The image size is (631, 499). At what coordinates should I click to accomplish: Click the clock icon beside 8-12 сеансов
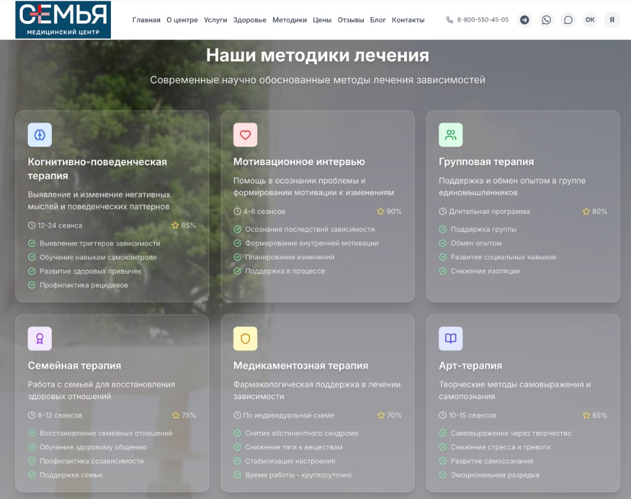coord(32,415)
